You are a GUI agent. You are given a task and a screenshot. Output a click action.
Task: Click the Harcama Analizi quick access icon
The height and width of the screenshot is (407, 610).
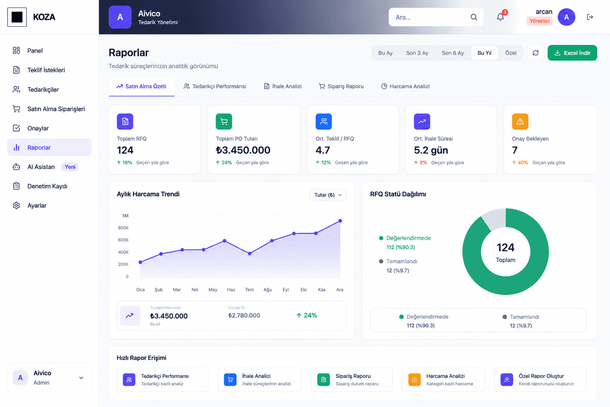click(x=415, y=380)
